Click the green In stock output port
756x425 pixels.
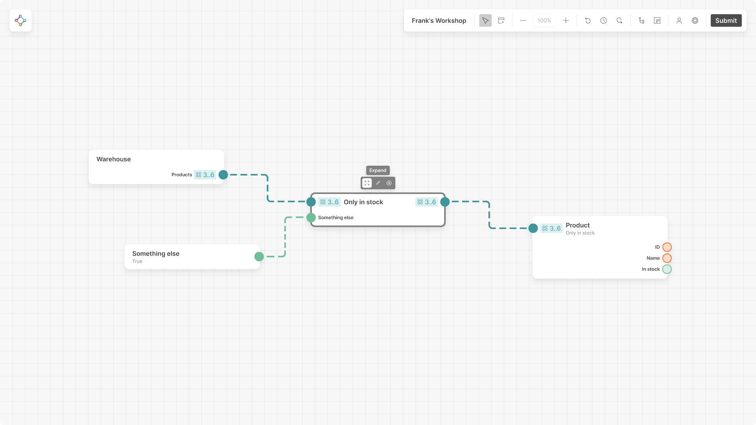pyautogui.click(x=667, y=269)
